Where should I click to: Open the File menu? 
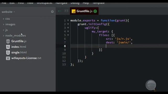coord(4,3)
